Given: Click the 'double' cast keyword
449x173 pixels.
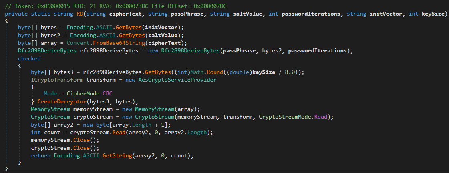Looking at the screenshot, I should [239, 72].
